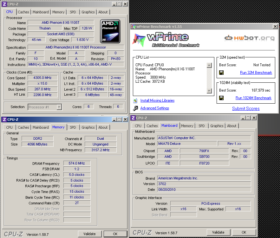Click the Advanced Settings wrench icon
The height and width of the screenshot is (238, 280).
(x=135, y=108)
